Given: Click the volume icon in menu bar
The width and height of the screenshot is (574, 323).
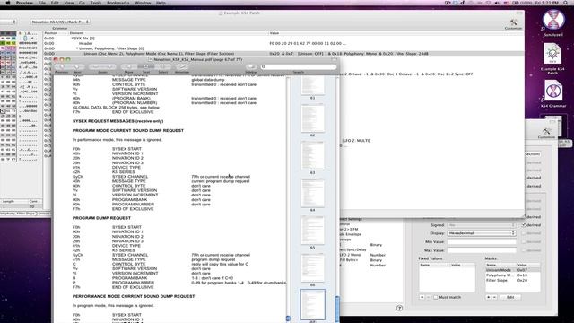Looking at the screenshot, I should [497, 3].
